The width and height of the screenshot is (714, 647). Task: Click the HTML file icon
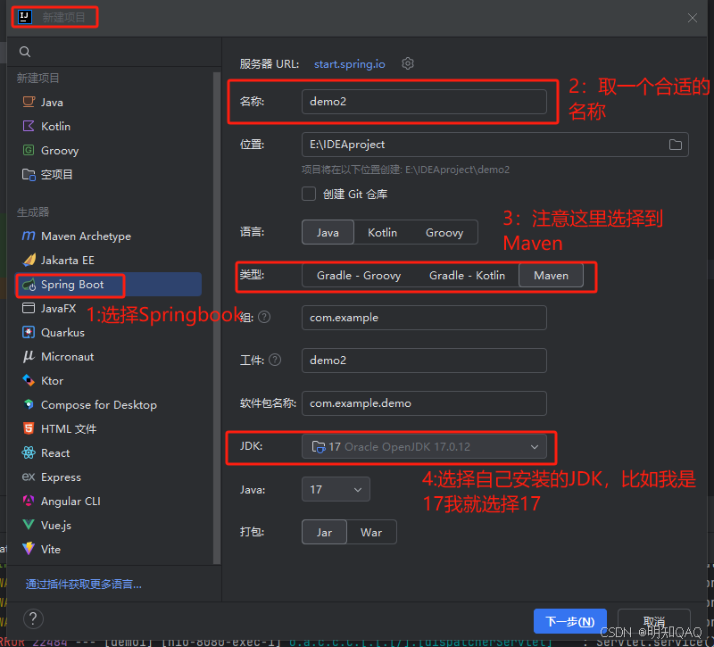coord(29,428)
